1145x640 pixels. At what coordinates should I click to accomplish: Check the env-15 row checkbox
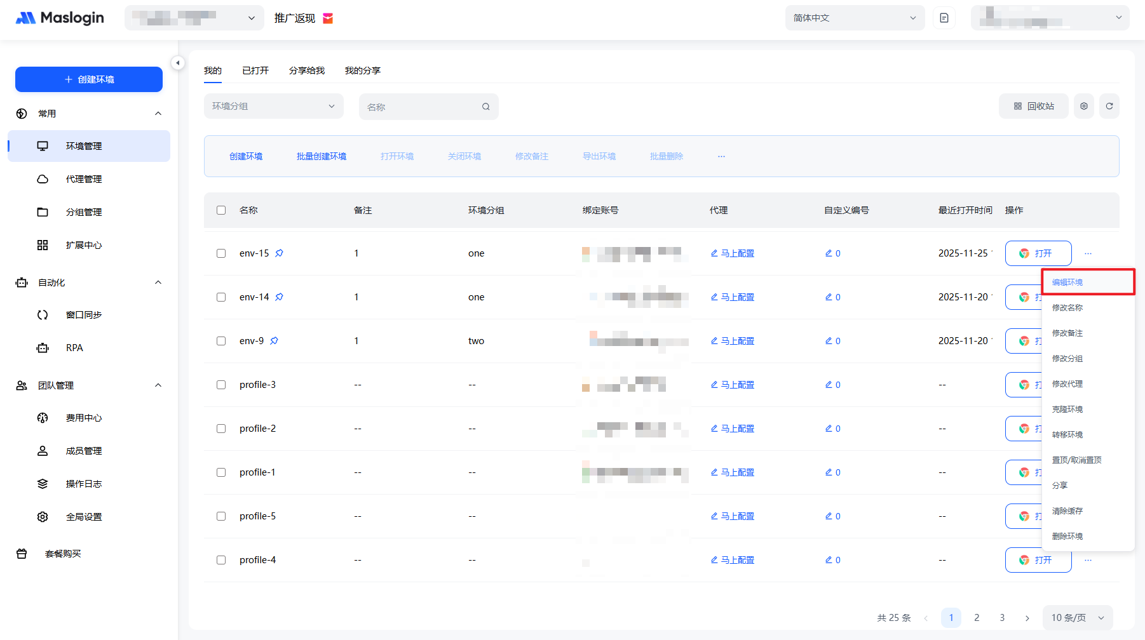point(221,253)
